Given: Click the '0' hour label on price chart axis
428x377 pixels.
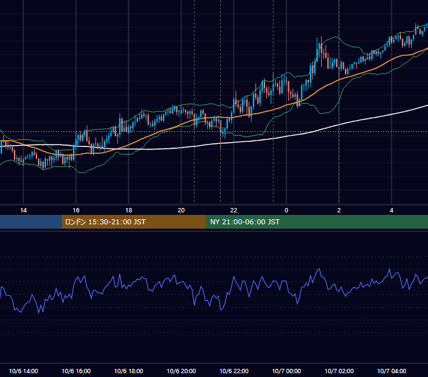Looking at the screenshot, I should coord(286,210).
